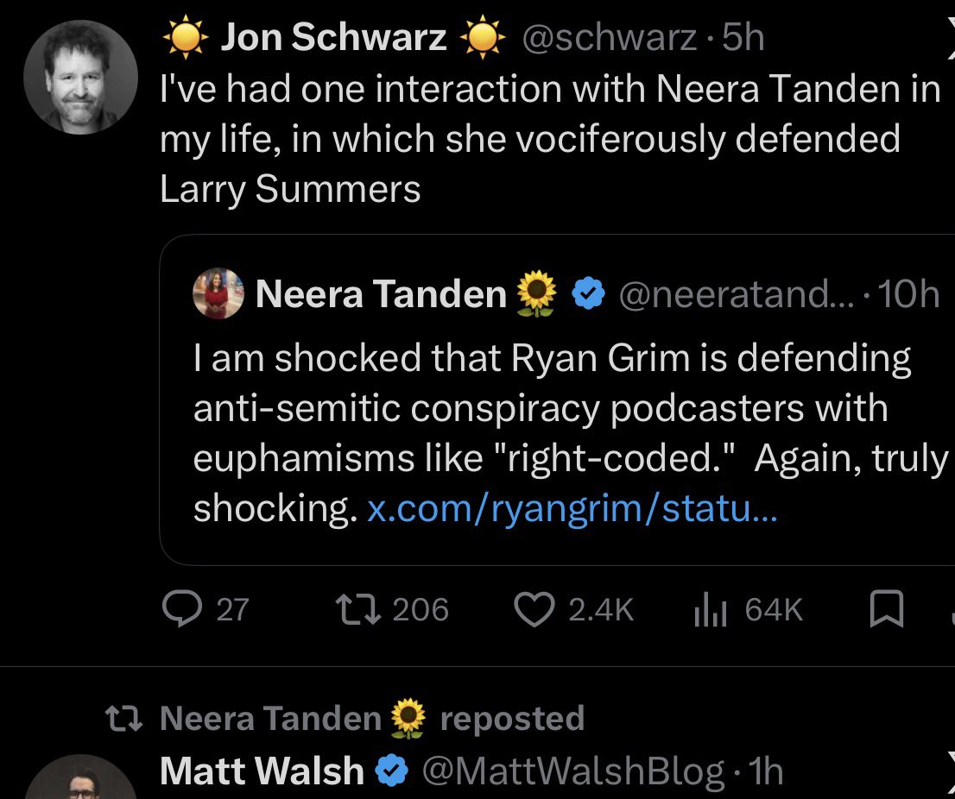Open Matt Walsh's profile picture
Screen dimensions: 955x799
pyautogui.click(x=80, y=781)
